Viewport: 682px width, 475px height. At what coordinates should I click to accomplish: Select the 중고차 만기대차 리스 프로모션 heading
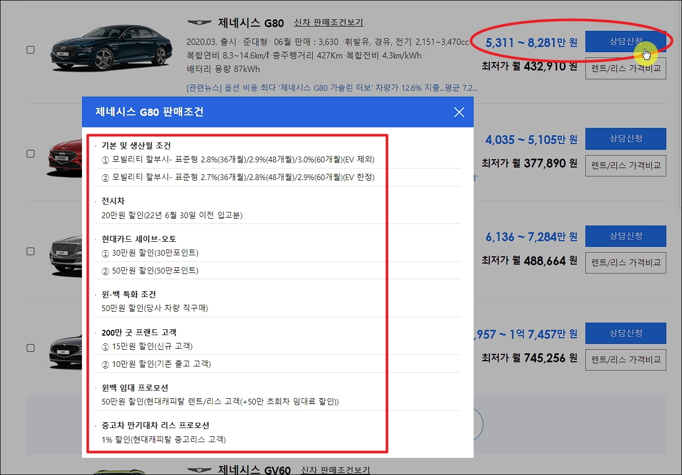pos(156,425)
